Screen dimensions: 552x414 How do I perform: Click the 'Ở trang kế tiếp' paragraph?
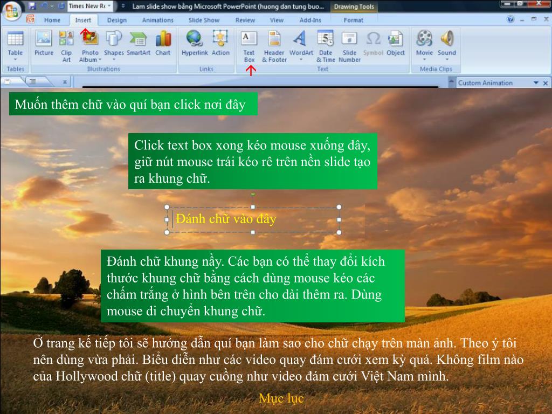point(278,360)
